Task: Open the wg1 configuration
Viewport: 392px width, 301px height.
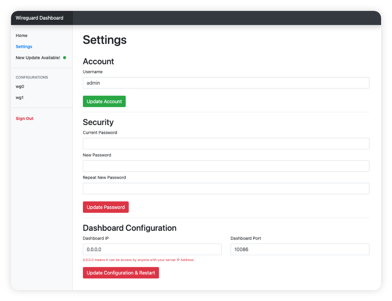Action: pyautogui.click(x=20, y=97)
